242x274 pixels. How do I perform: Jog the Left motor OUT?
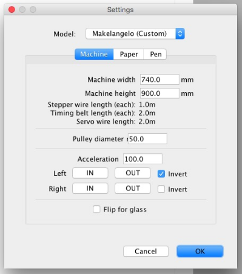[133, 173]
